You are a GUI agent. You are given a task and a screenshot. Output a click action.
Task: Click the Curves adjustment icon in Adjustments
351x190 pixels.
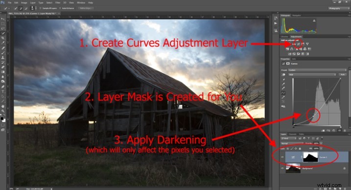click(298, 44)
